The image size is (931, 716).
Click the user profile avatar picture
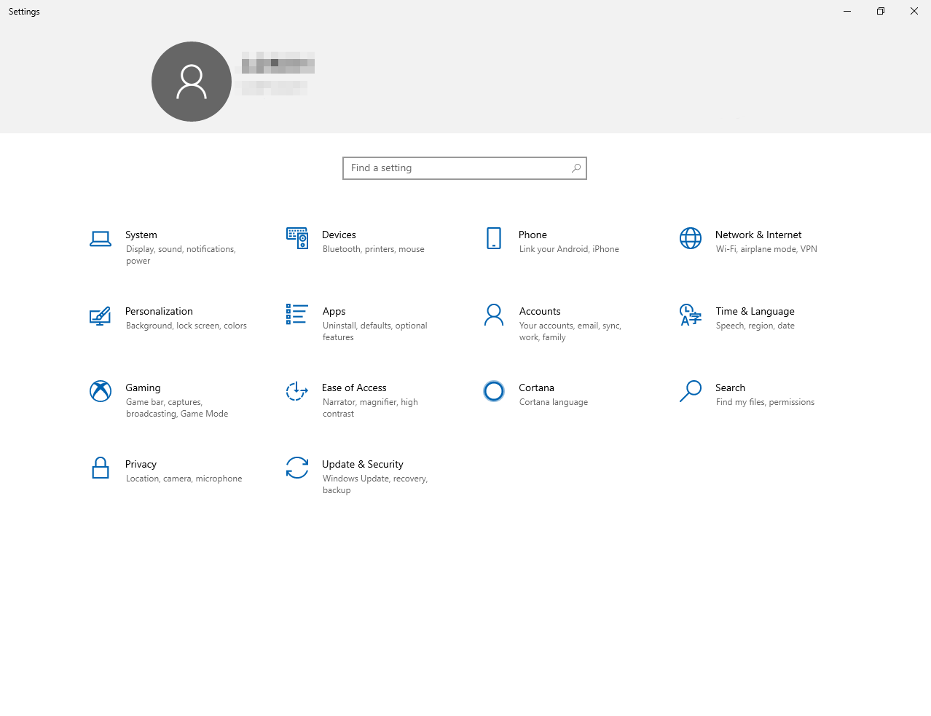(192, 82)
